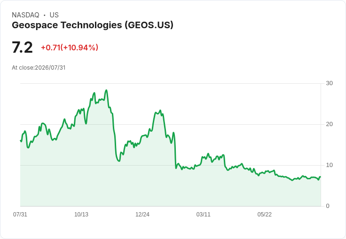Image resolution: width=346 pixels, height=239 pixels.
Task: Click the 30 y-axis value label
Action: pyautogui.click(x=329, y=83)
